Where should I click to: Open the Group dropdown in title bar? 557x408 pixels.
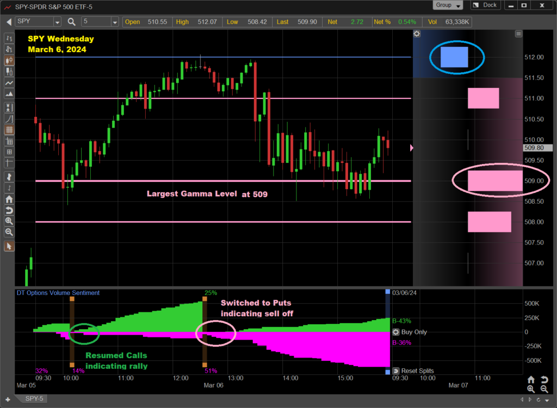point(448,5)
